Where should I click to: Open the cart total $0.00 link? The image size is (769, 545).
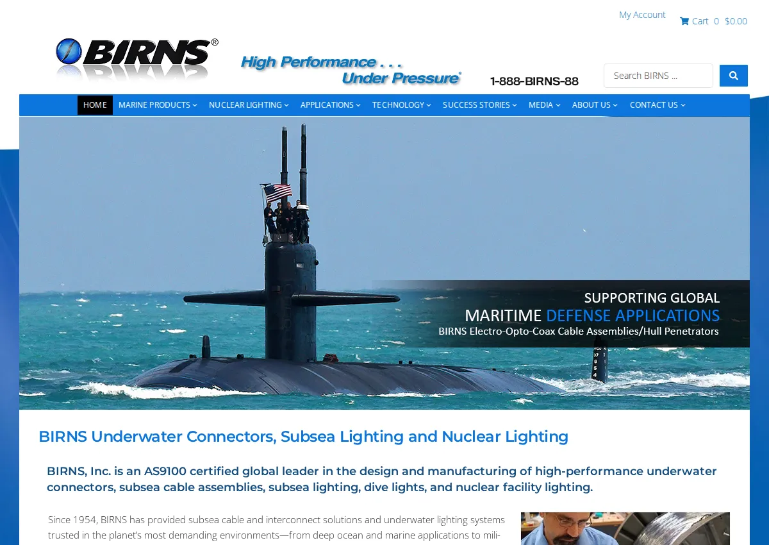click(x=736, y=21)
